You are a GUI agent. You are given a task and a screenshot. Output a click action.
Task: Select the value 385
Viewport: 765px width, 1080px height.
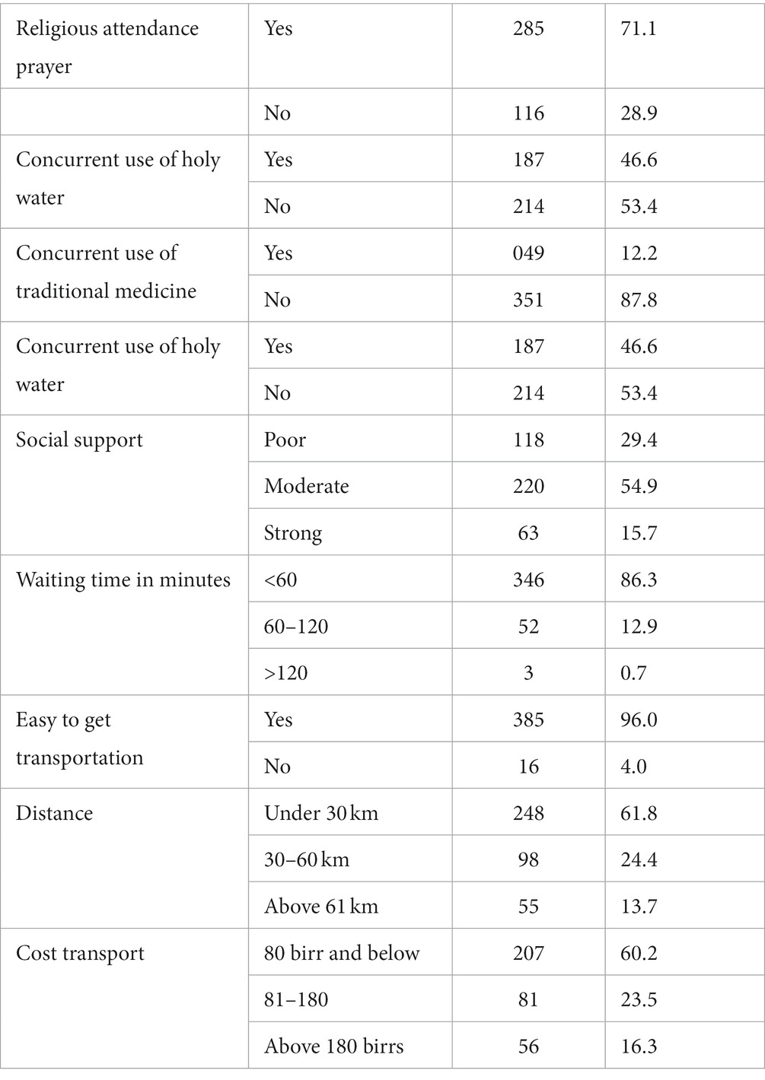[528, 719]
